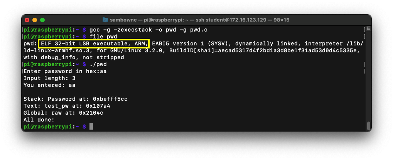The image size is (393, 160).
Task: Click the folder proxy icon in title bar
Action: (105, 20)
